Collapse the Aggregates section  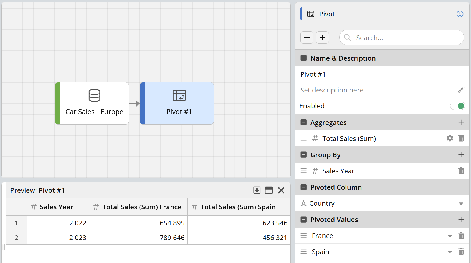tap(303, 122)
